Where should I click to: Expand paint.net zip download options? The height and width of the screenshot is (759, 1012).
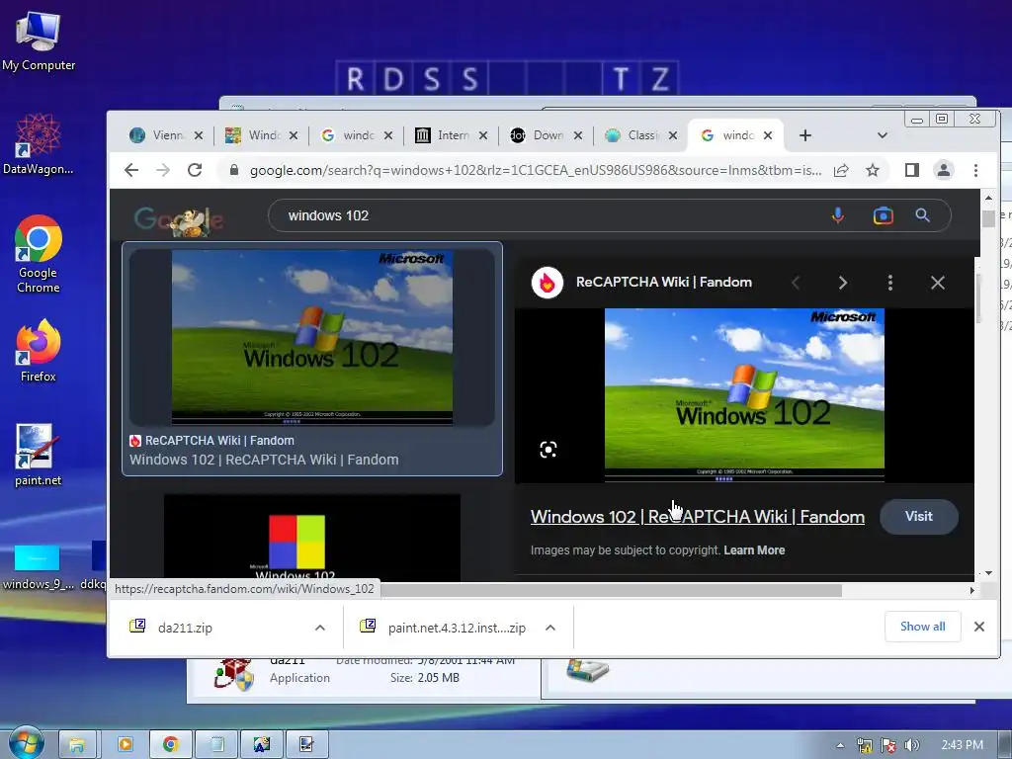click(x=550, y=628)
